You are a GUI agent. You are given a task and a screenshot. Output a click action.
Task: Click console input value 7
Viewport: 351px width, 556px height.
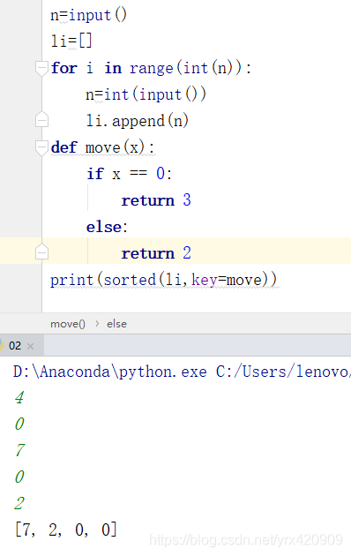(19, 450)
